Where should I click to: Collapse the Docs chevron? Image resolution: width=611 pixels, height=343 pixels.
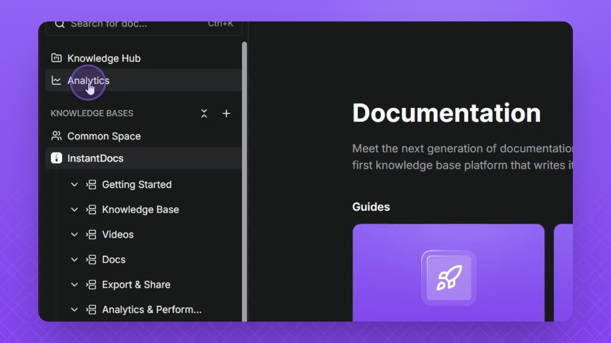pos(74,260)
